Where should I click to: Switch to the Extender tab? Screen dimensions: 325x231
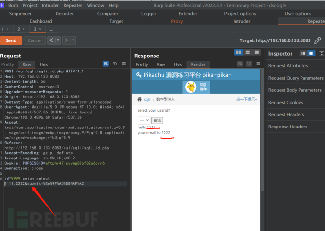188,14
